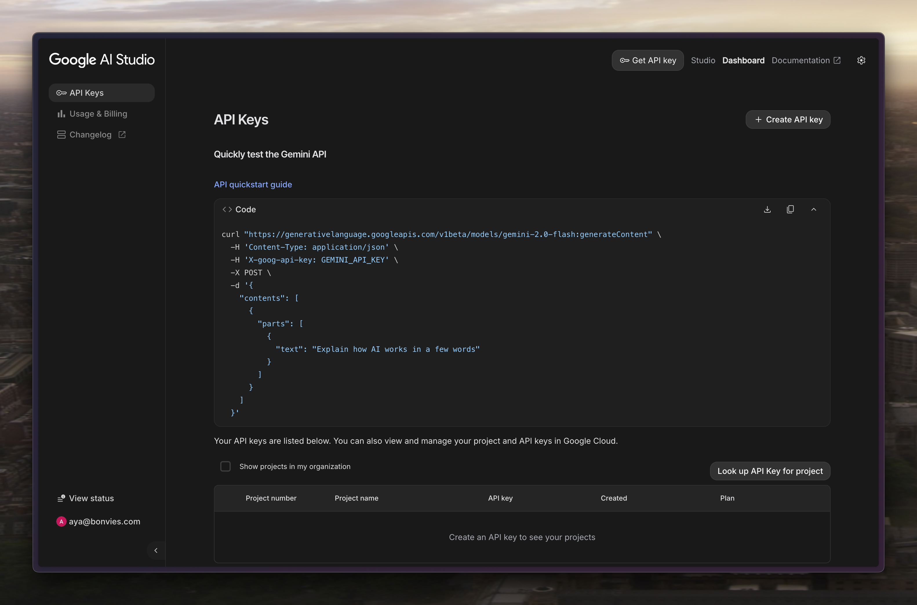917x605 pixels.
Task: Download the code snippet
Action: coord(767,209)
